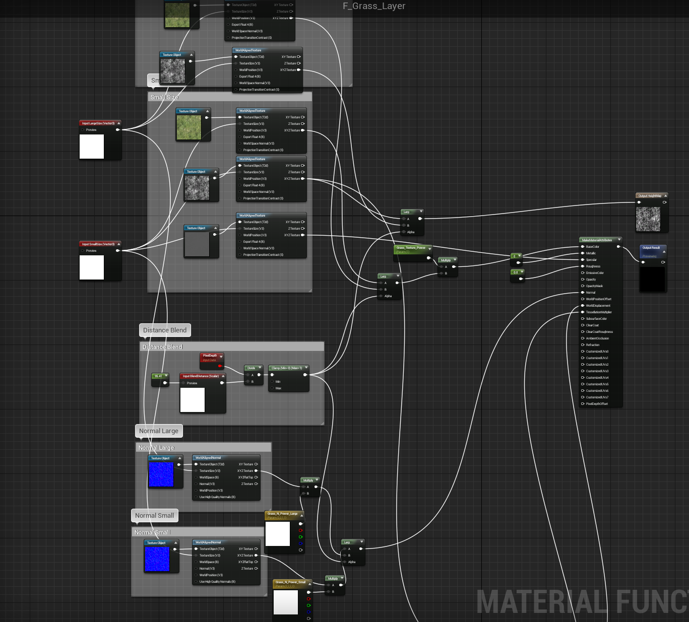Click the Normal pin on MakeMaterialAttributes
689x622 pixels.
click(x=583, y=293)
